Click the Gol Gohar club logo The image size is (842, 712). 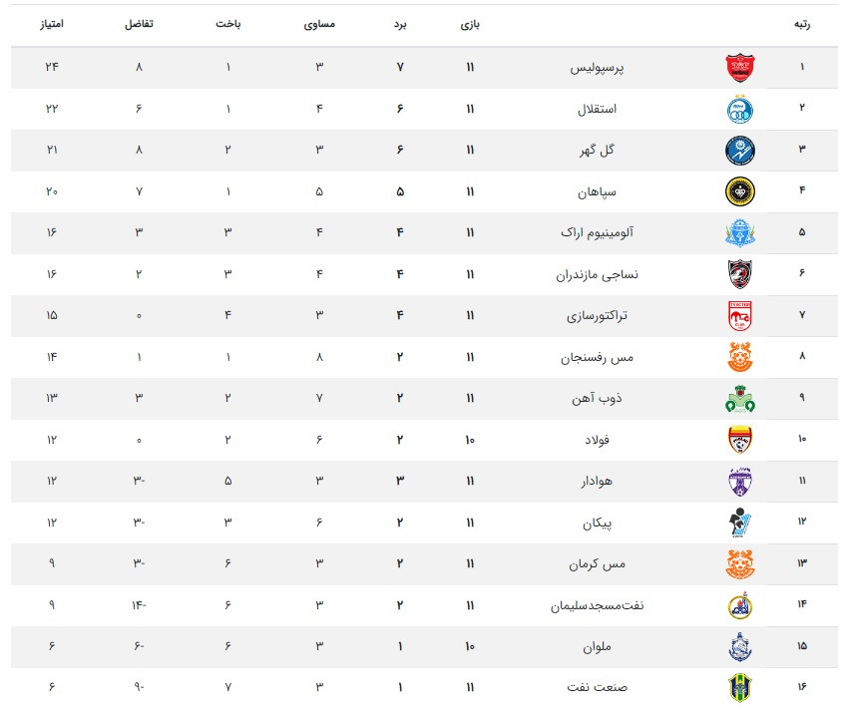[x=739, y=150]
